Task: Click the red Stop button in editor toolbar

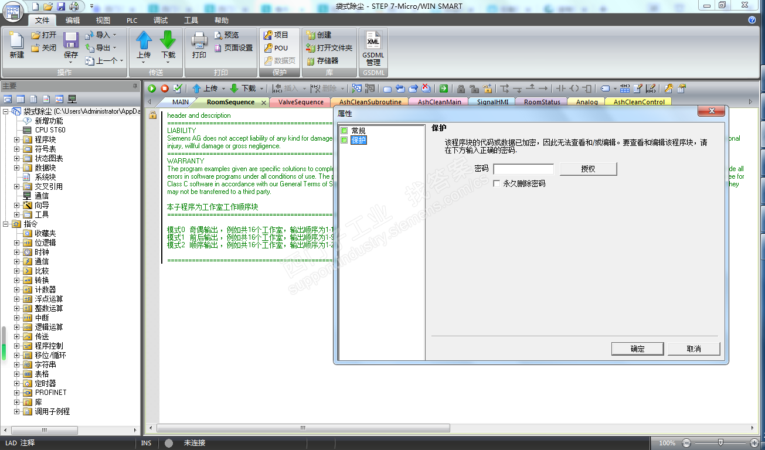Action: (165, 88)
